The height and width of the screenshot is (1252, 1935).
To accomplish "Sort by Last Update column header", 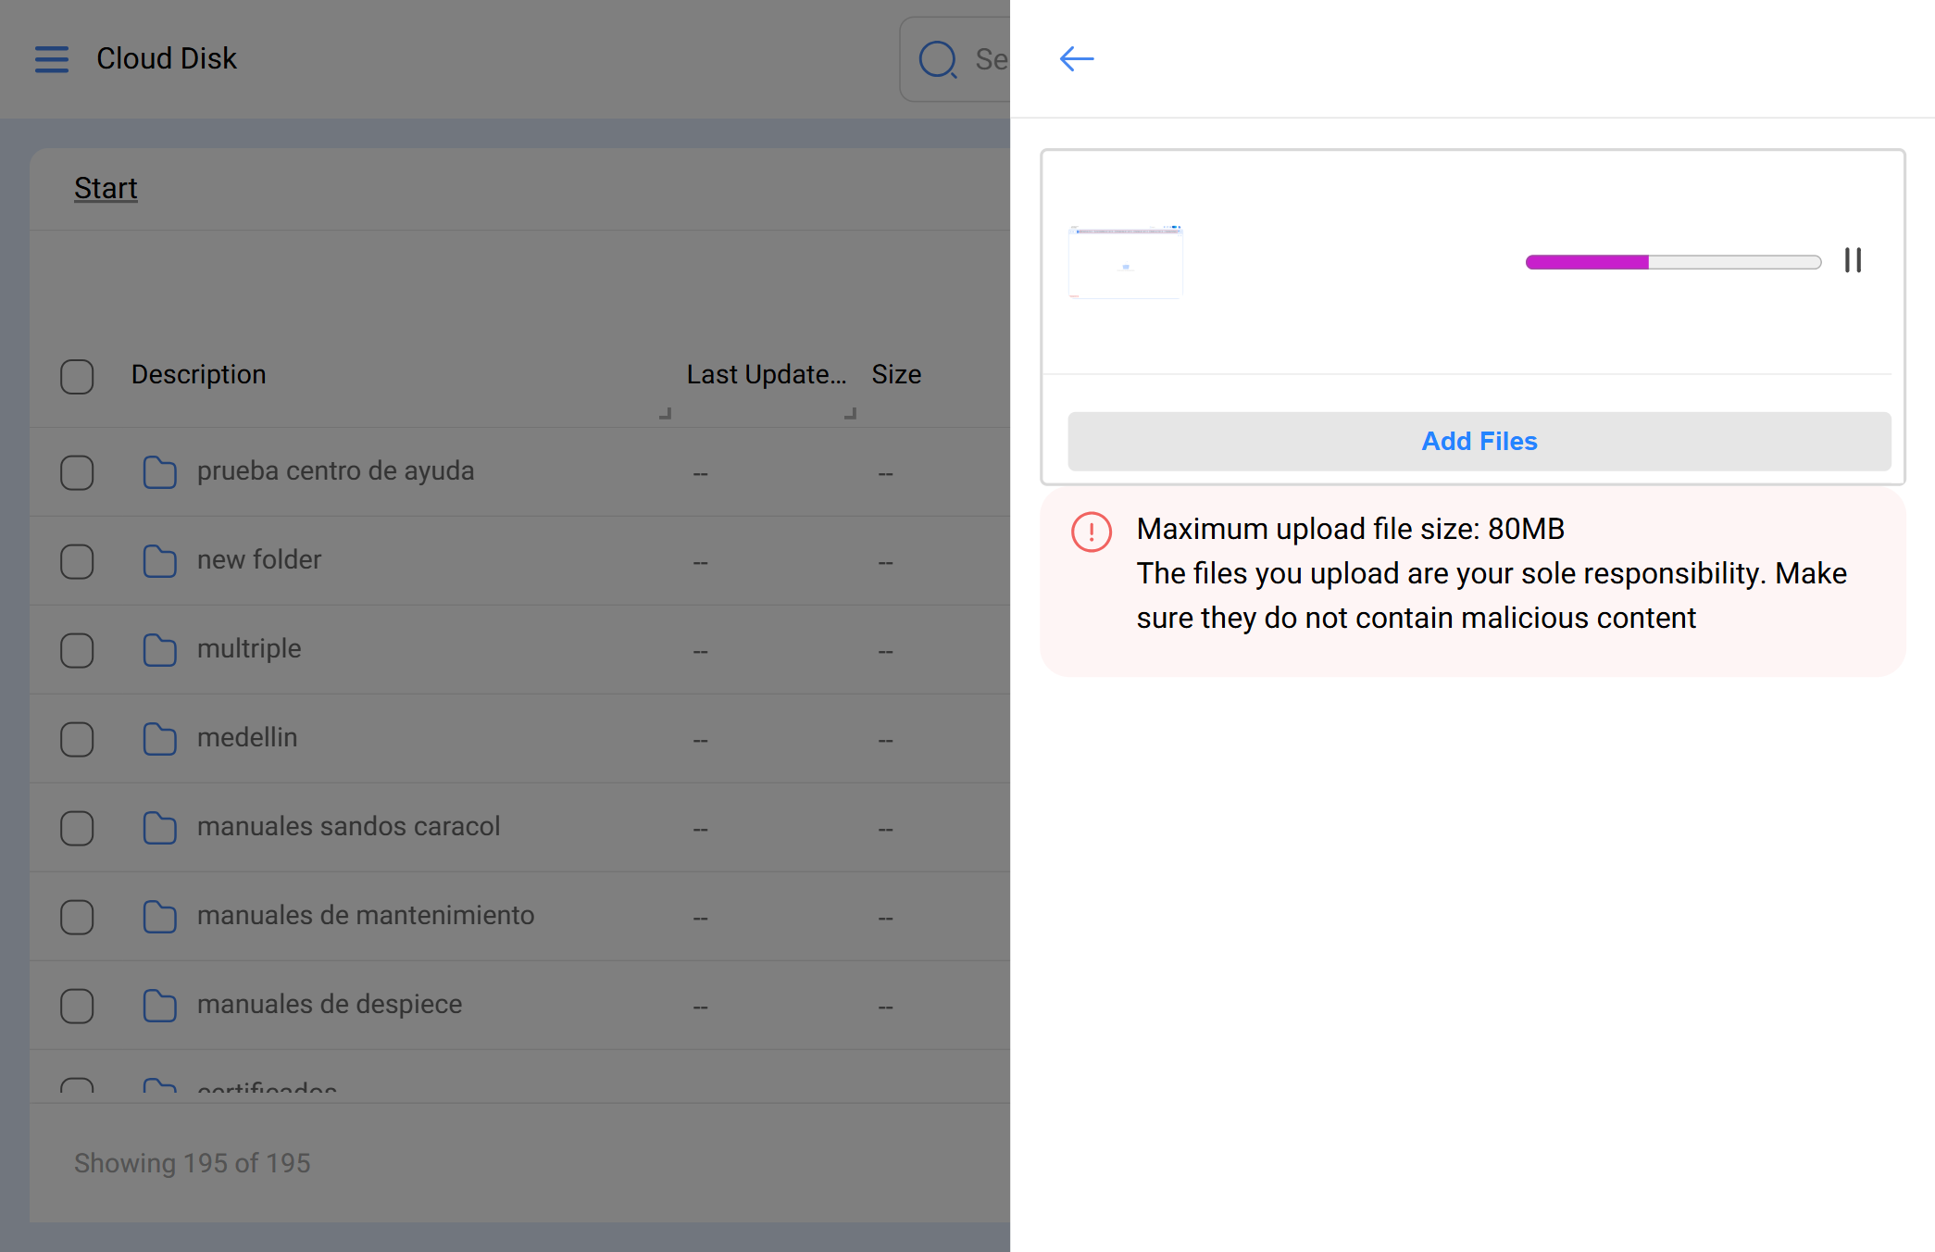I will (766, 374).
